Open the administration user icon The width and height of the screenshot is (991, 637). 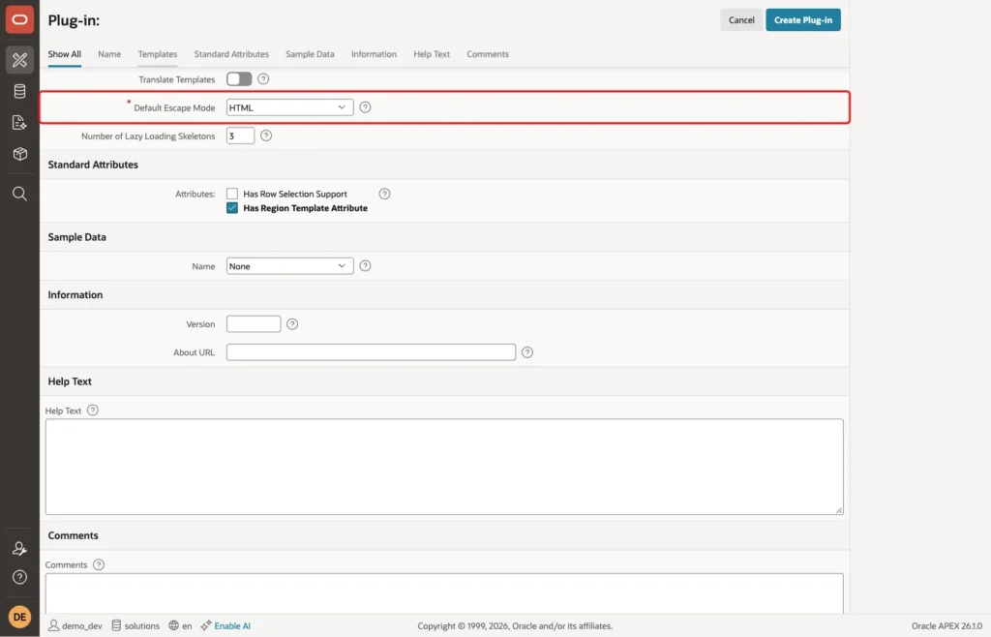[19, 549]
